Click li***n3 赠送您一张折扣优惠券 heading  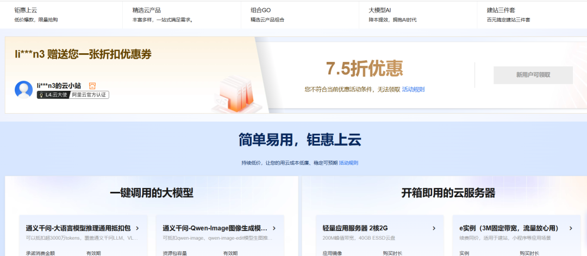click(x=83, y=54)
